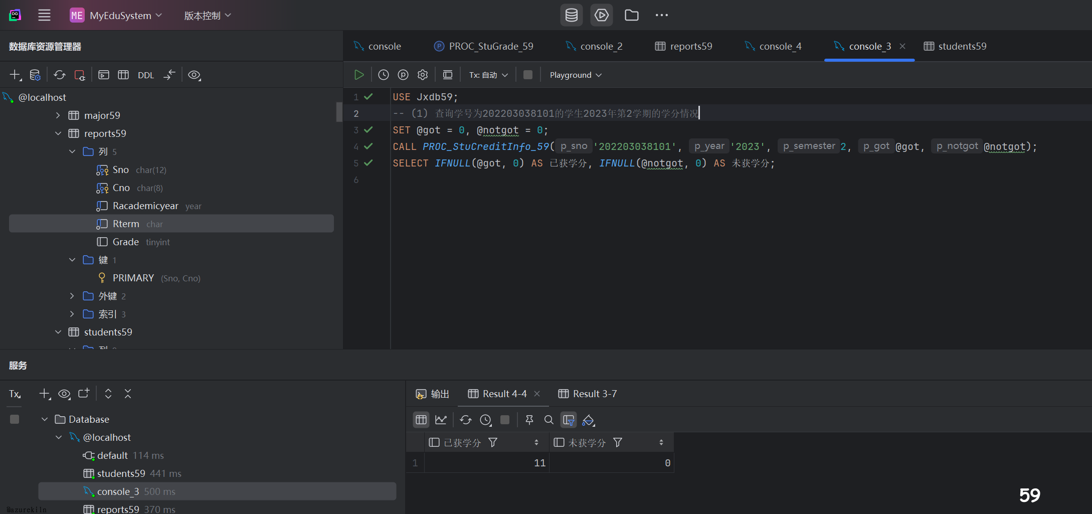Toggle view options eye in explorer toolbar

[x=194, y=75]
